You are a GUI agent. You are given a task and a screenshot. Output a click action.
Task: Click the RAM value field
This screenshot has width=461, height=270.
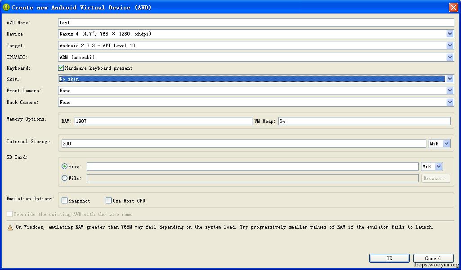pos(163,121)
